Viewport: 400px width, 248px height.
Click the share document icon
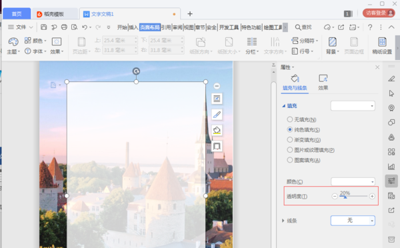341,27
